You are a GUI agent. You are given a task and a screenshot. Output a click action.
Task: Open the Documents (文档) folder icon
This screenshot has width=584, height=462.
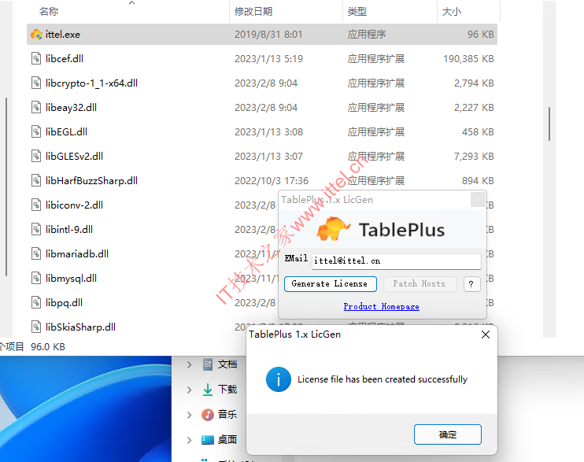click(208, 364)
